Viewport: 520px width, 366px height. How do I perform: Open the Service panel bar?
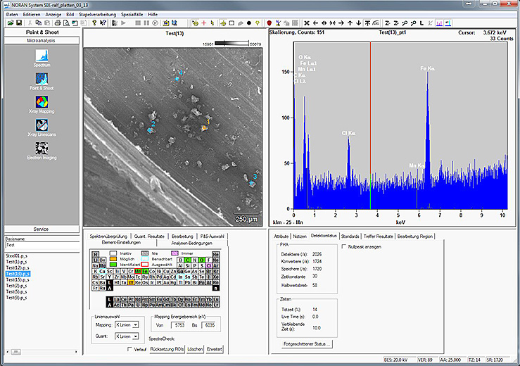tap(42, 229)
